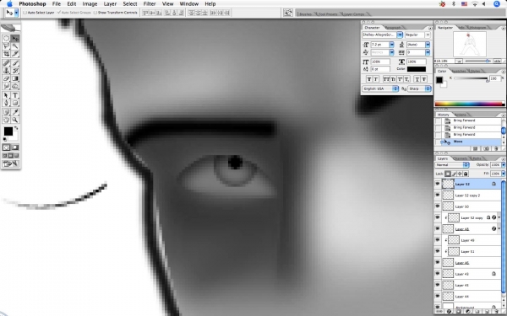This screenshot has height=316, width=507.
Task: Open the English: USA language dropdown
Action: tap(380, 88)
